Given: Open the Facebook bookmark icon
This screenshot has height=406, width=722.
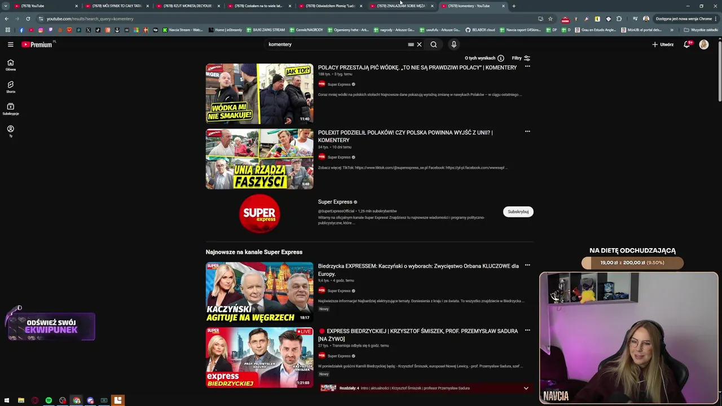Looking at the screenshot, I should 21,30.
